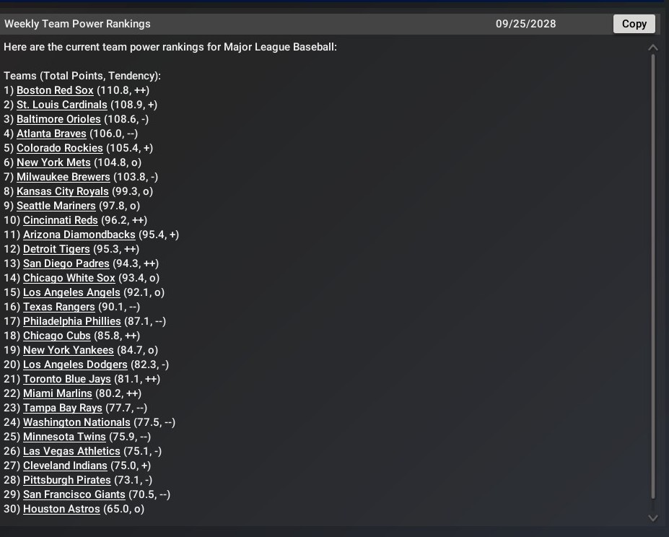Open the St. Louis Cardinals link

62,105
